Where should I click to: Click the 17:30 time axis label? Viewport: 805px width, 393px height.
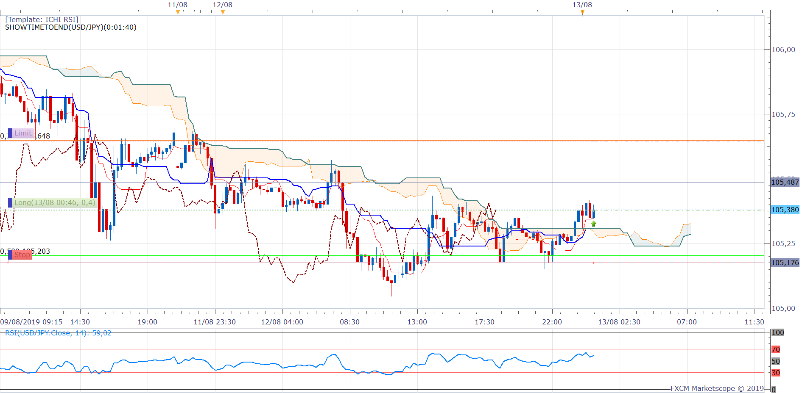tap(484, 322)
